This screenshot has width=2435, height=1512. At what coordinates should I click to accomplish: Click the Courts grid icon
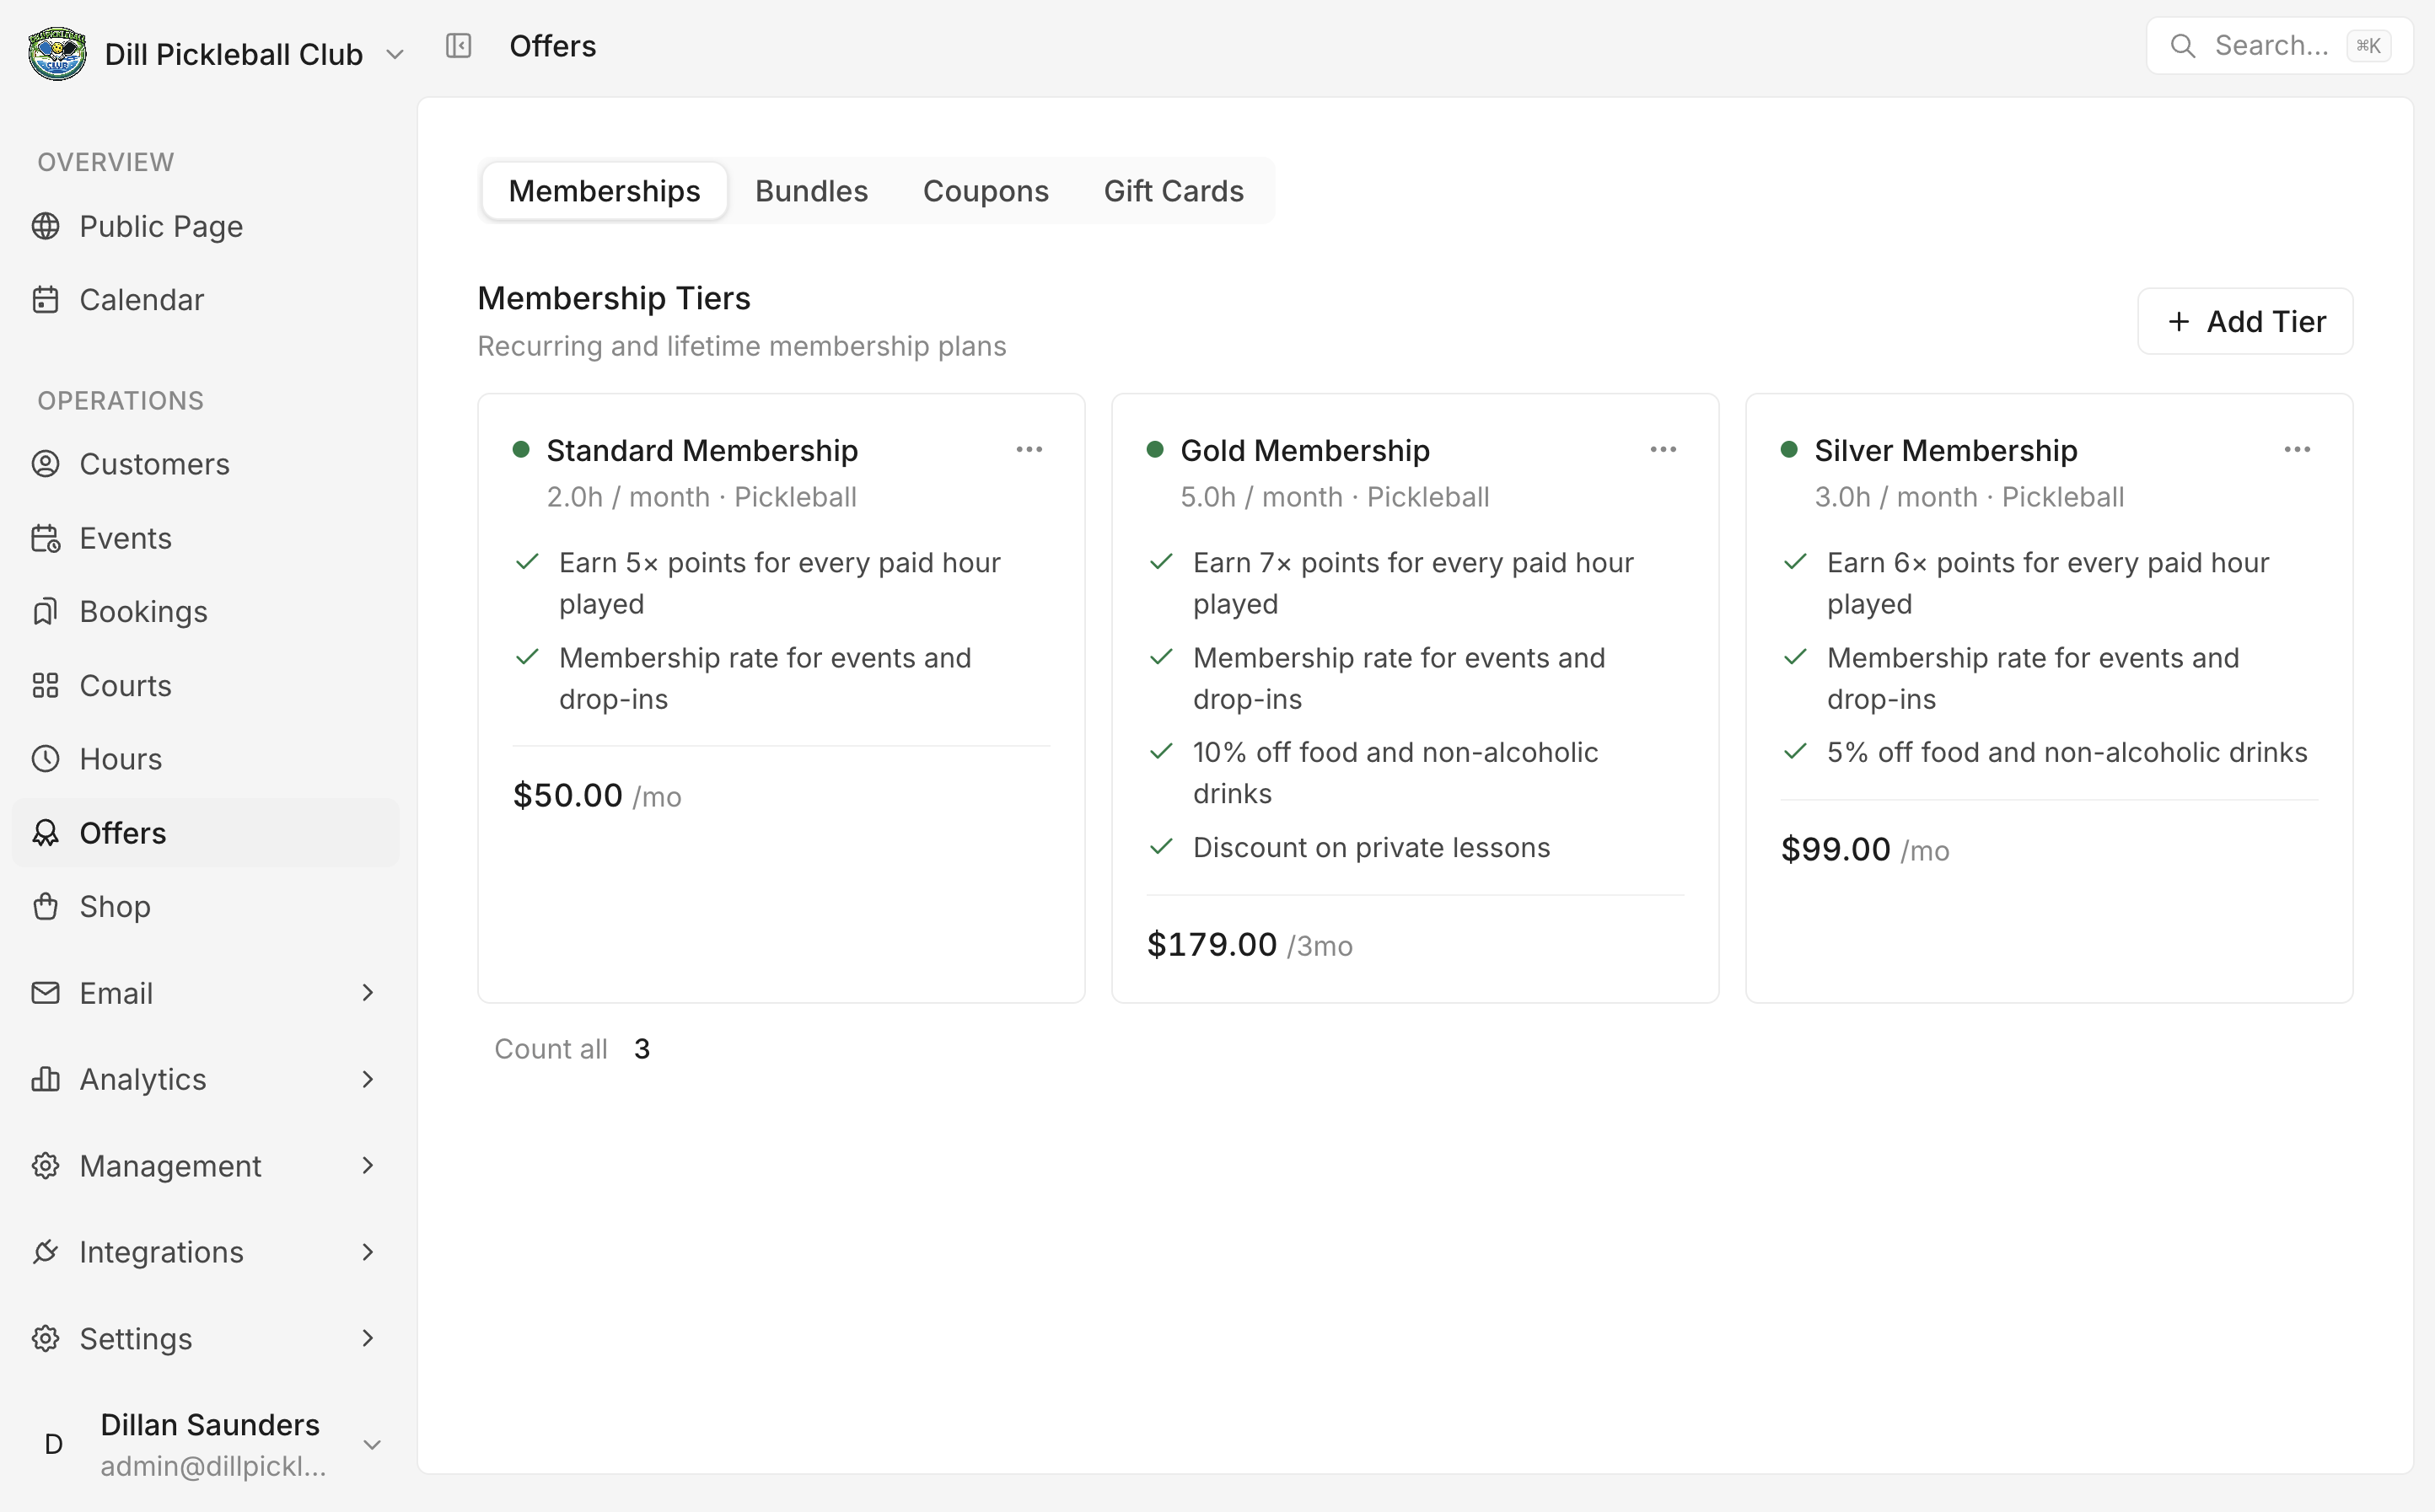tap(45, 685)
